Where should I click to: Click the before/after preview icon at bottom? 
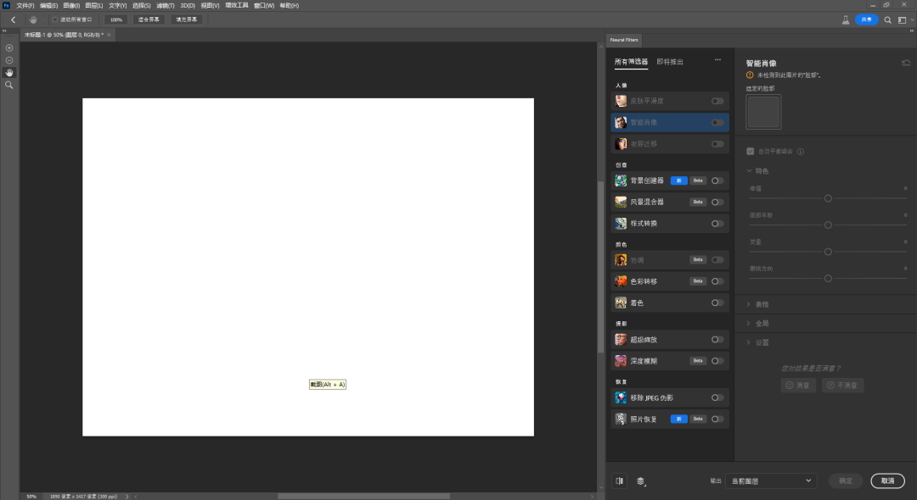click(x=620, y=481)
